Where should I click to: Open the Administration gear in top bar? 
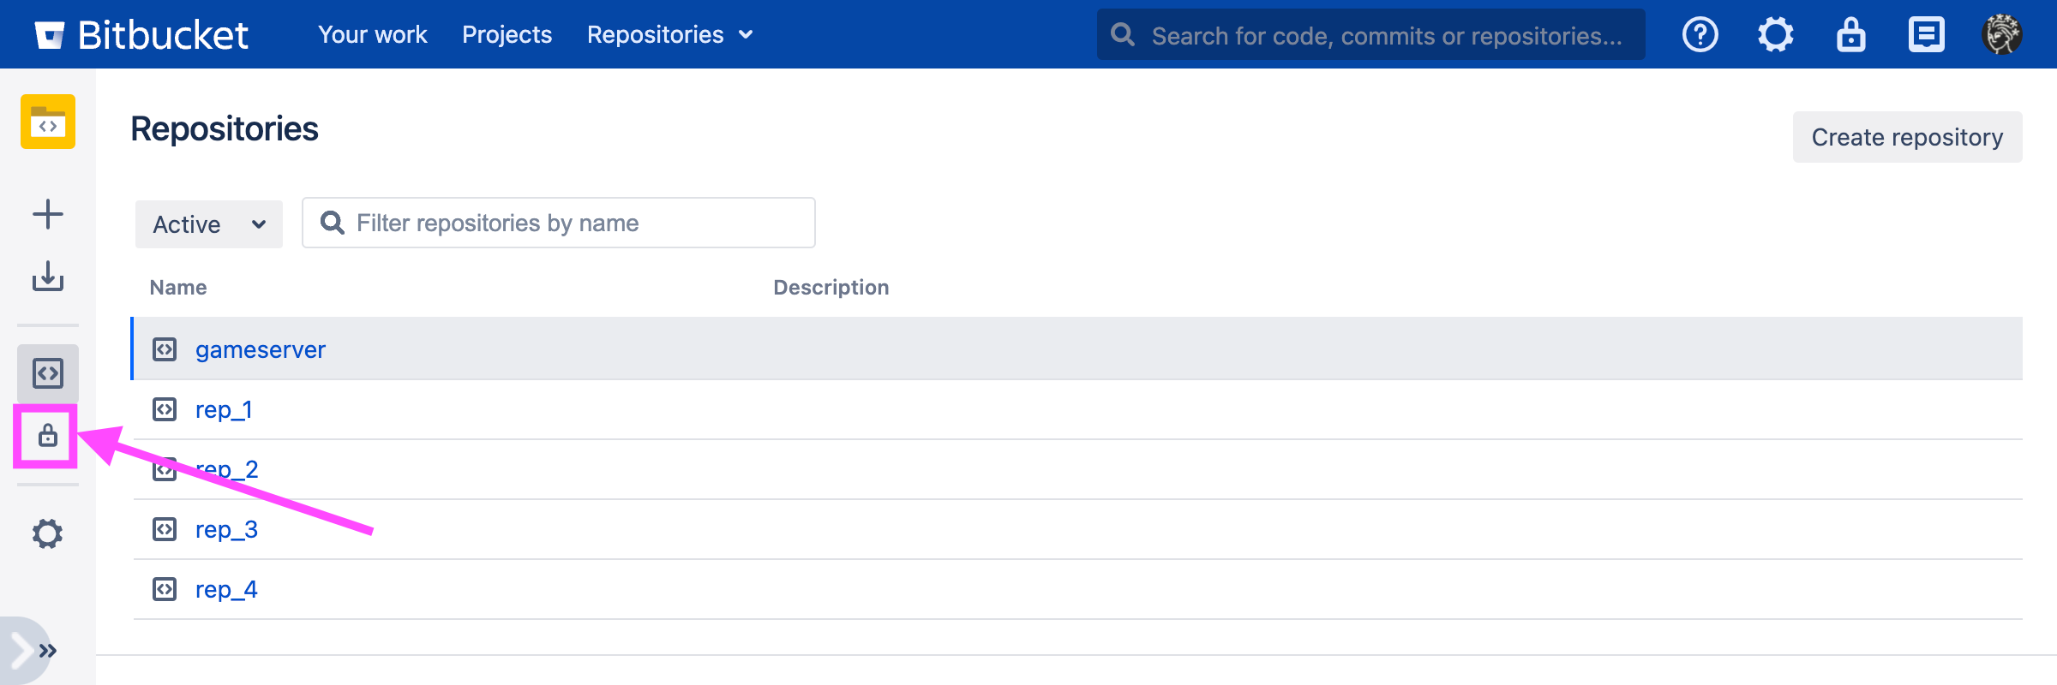pos(1775,35)
